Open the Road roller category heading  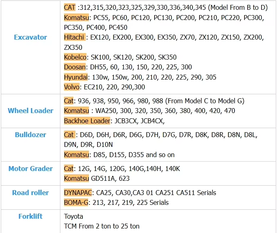click(31, 193)
